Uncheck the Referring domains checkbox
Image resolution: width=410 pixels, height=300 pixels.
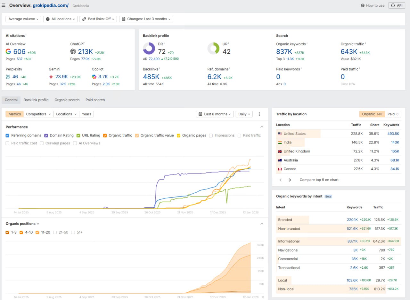point(8,135)
